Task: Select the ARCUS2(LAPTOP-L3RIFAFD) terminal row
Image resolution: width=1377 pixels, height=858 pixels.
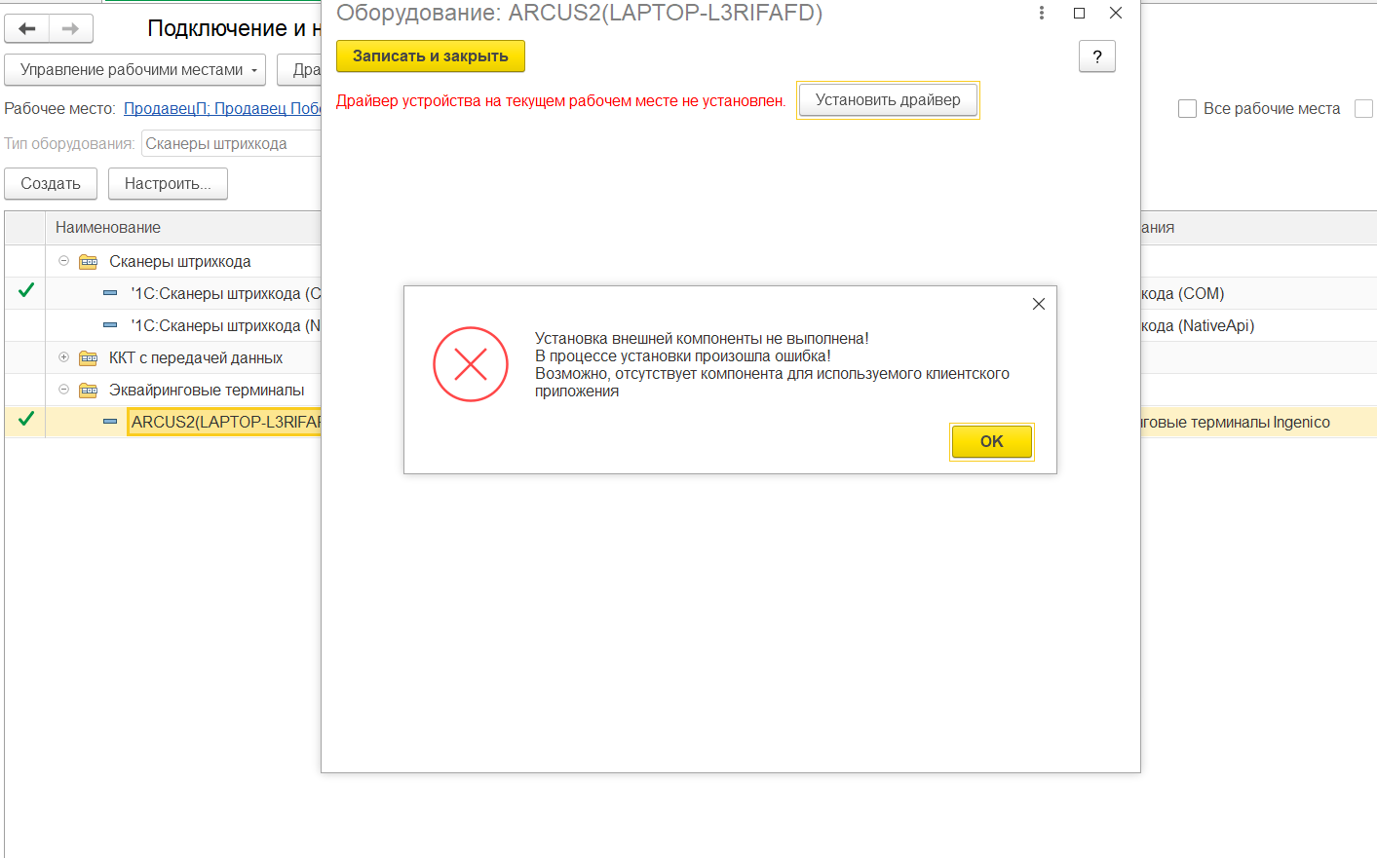Action: (225, 423)
